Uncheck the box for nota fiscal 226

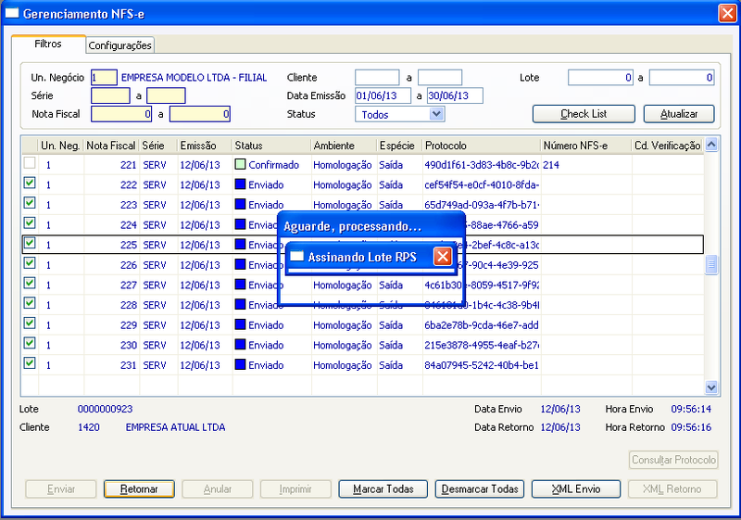(30, 263)
